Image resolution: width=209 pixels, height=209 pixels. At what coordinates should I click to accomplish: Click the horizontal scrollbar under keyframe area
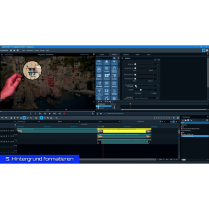163,110
